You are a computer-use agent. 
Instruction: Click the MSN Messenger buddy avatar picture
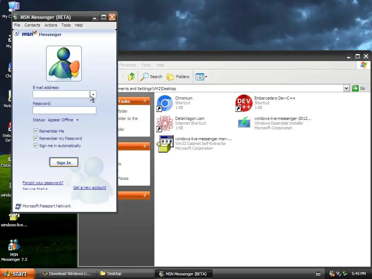64,64
